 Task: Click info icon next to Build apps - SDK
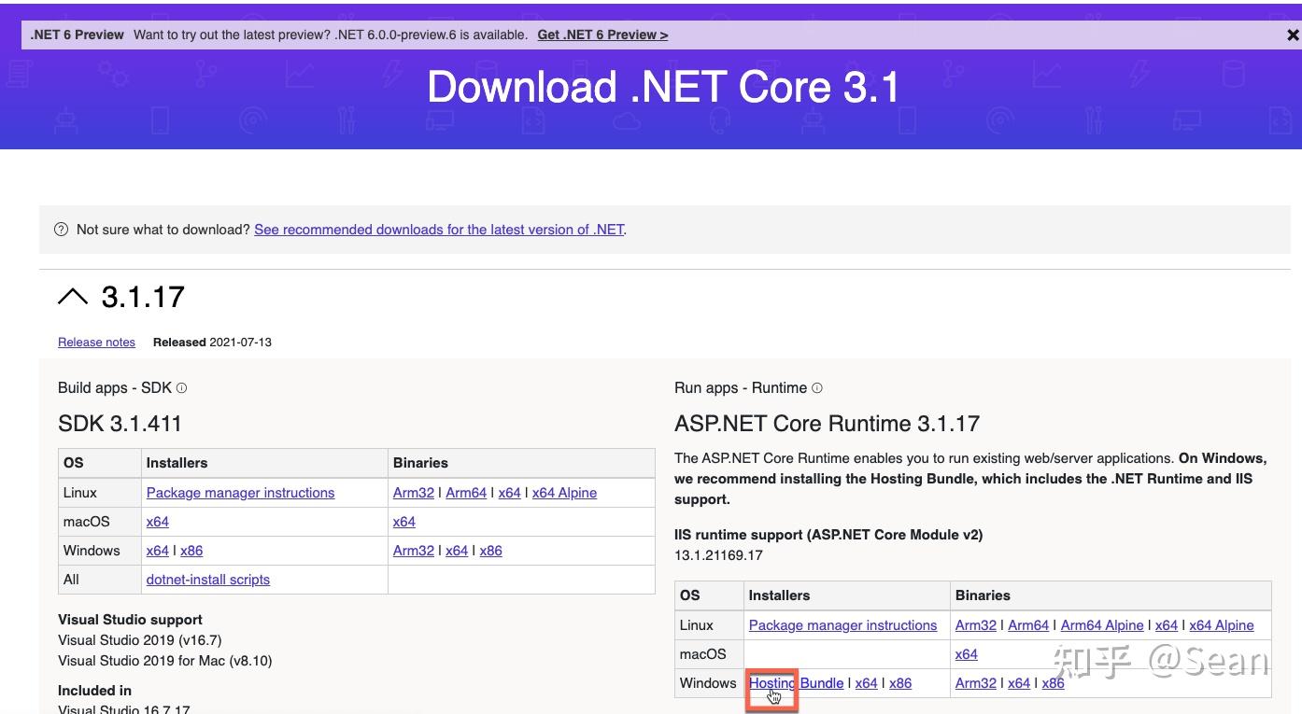point(181,388)
